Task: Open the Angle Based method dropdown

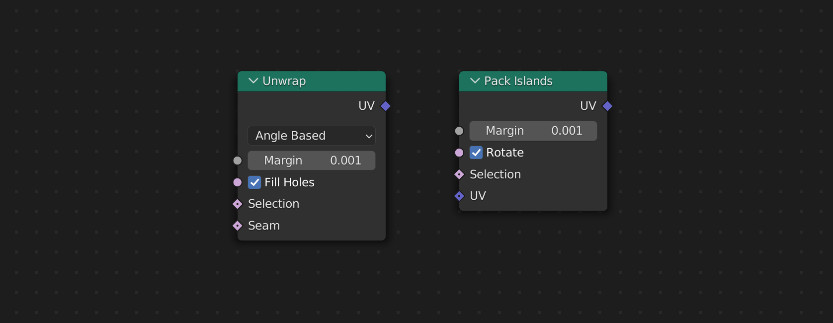Action: (x=312, y=136)
